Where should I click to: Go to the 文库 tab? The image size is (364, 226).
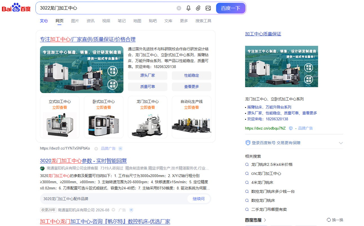tap(168, 21)
